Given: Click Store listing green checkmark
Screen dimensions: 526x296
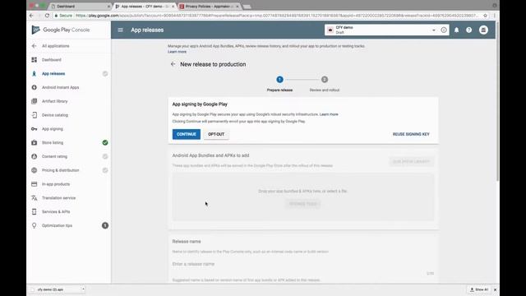Looking at the screenshot, I should pos(105,142).
